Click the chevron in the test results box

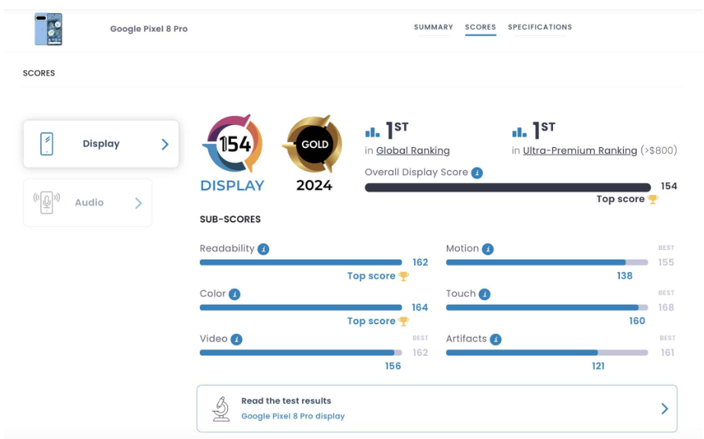click(x=664, y=409)
